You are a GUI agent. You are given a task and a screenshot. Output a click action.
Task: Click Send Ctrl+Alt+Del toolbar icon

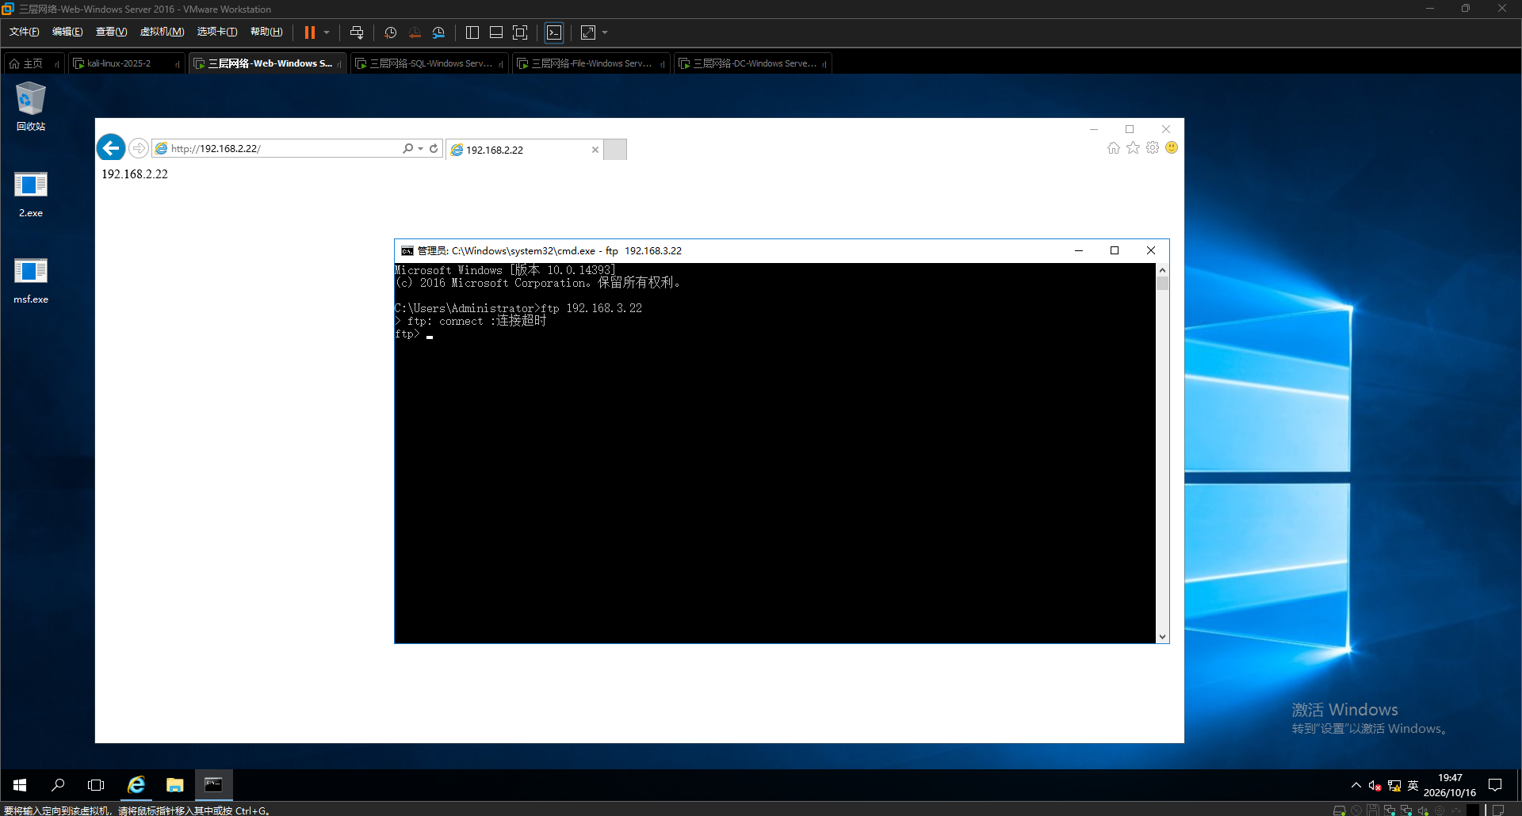click(x=357, y=32)
